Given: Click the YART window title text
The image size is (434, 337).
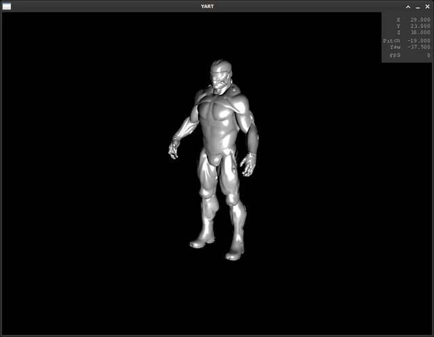Looking at the screenshot, I should pos(208,6).
